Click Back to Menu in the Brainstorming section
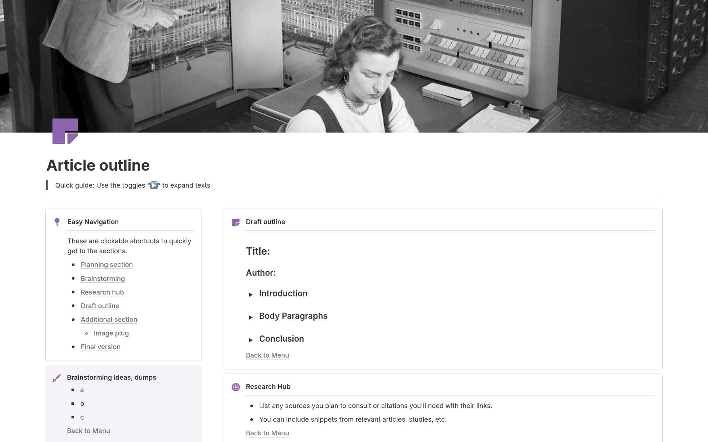This screenshot has width=708, height=442. click(88, 431)
